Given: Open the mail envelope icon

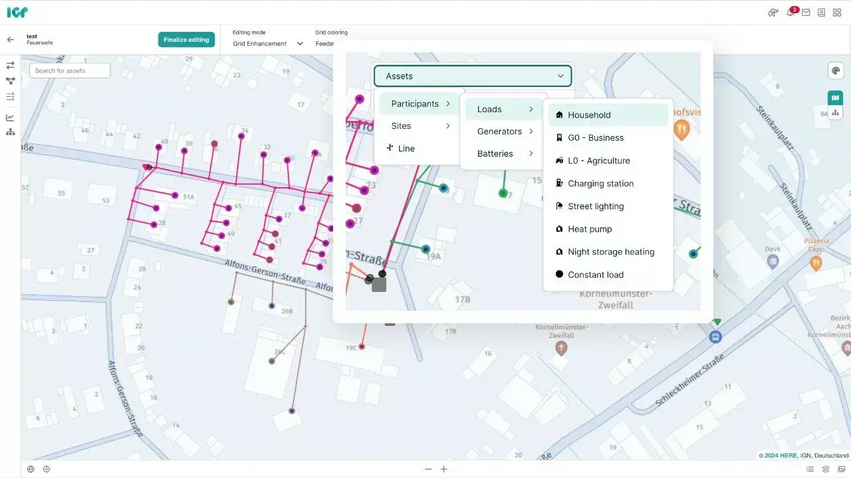Looking at the screenshot, I should pyautogui.click(x=806, y=13).
